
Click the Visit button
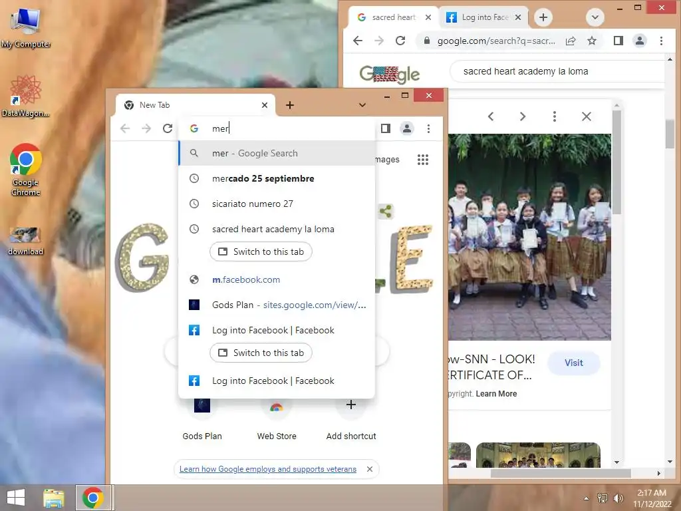click(x=574, y=363)
